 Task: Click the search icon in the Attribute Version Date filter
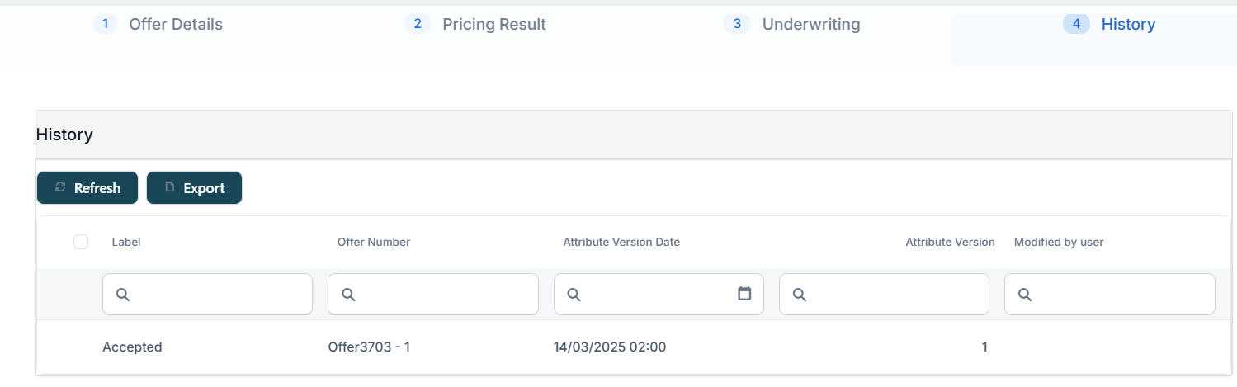(574, 295)
